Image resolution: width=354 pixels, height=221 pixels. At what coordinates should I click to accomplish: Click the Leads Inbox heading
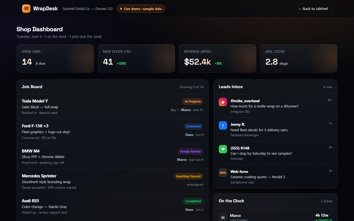pyautogui.click(x=231, y=87)
